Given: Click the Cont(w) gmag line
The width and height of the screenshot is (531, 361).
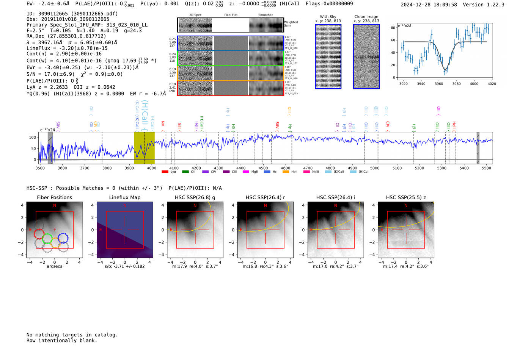Looking at the screenshot, I should coord(91,60).
